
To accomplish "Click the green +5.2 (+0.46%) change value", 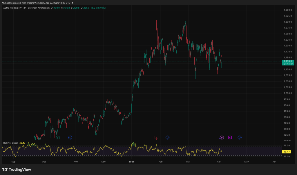I will [97, 8].
